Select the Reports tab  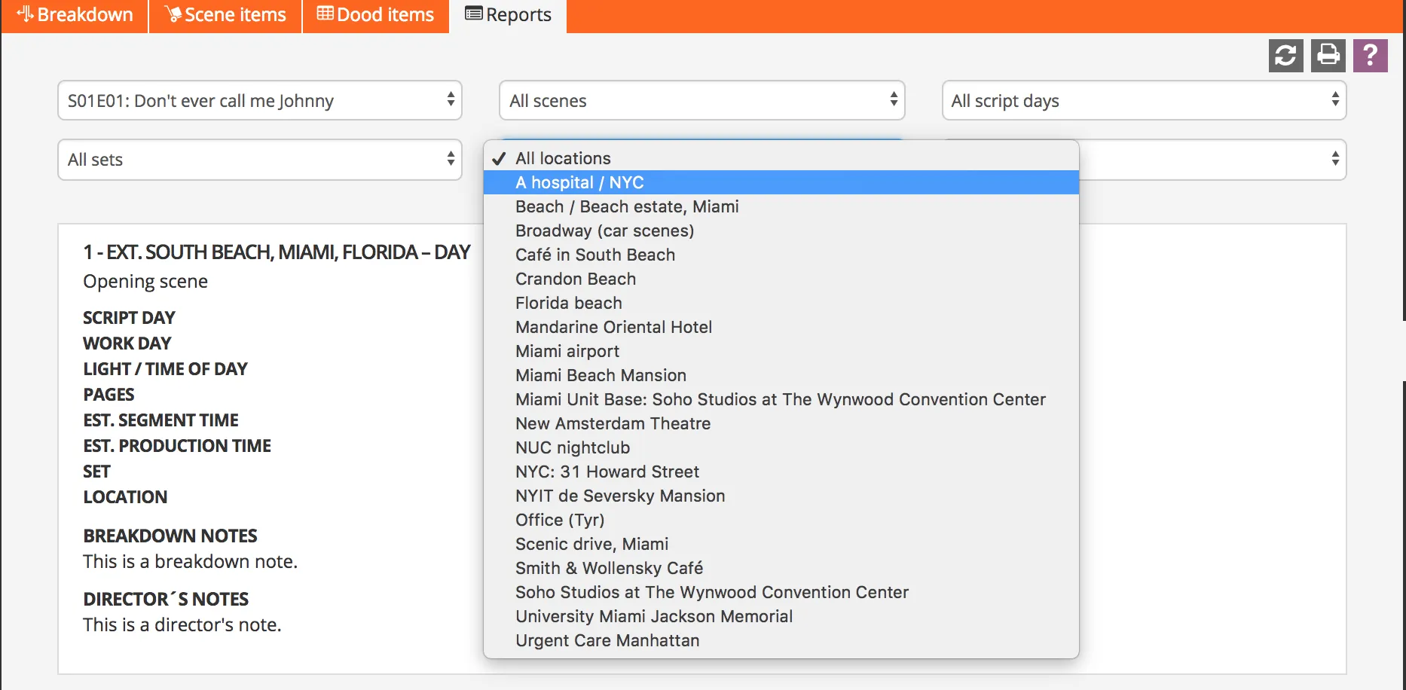(x=508, y=15)
